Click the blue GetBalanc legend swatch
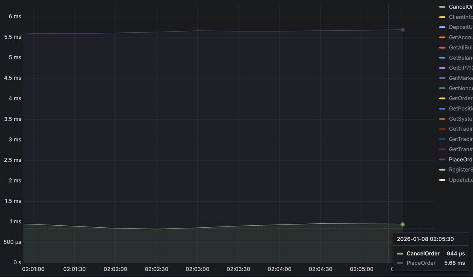The width and height of the screenshot is (473, 277). click(x=442, y=58)
